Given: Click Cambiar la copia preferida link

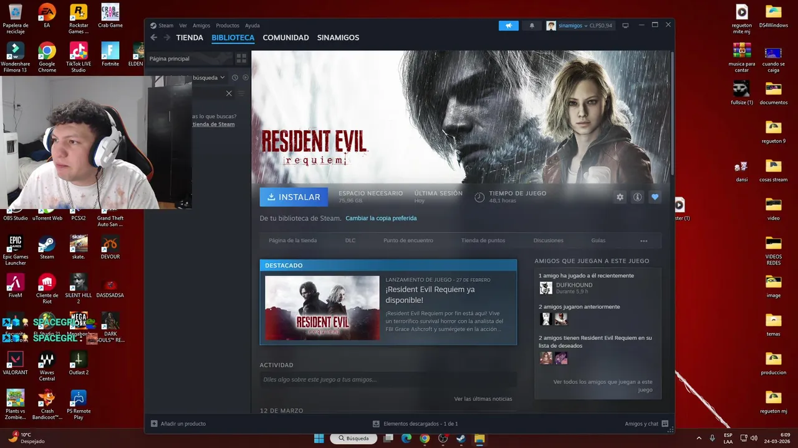Looking at the screenshot, I should pos(381,218).
